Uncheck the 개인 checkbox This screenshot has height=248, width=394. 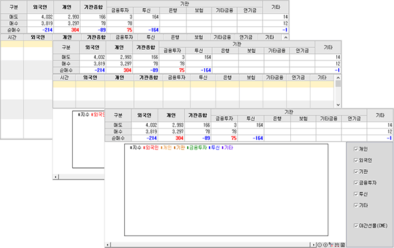[x=356, y=149]
